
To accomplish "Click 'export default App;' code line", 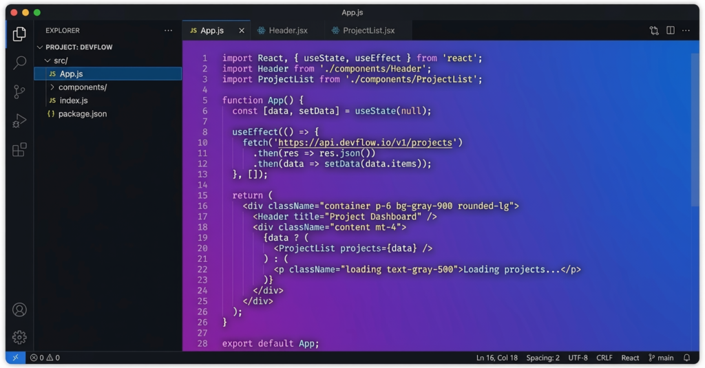I will [270, 343].
